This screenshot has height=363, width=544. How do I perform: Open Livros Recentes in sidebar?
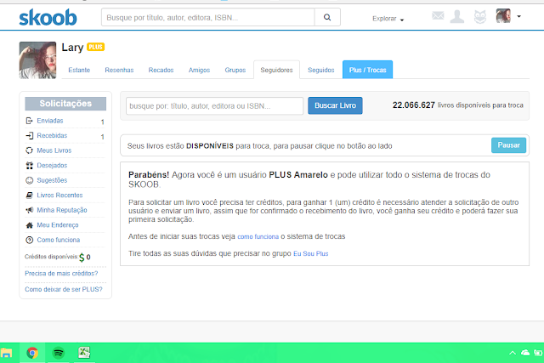(59, 196)
